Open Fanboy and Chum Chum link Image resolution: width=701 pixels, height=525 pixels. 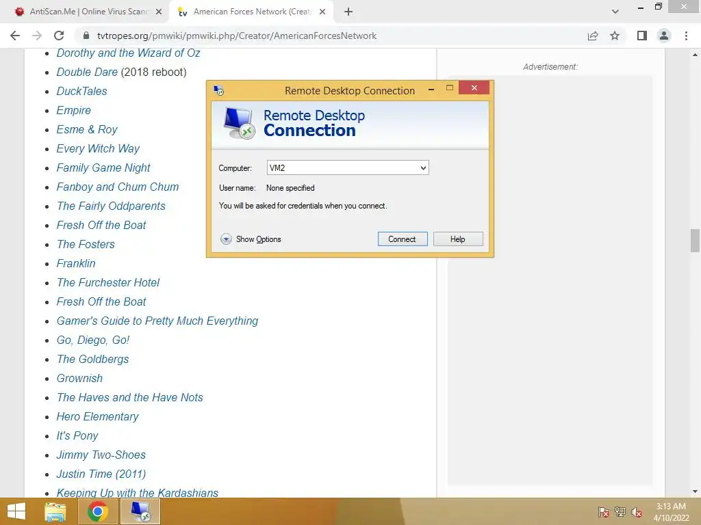coord(118,187)
